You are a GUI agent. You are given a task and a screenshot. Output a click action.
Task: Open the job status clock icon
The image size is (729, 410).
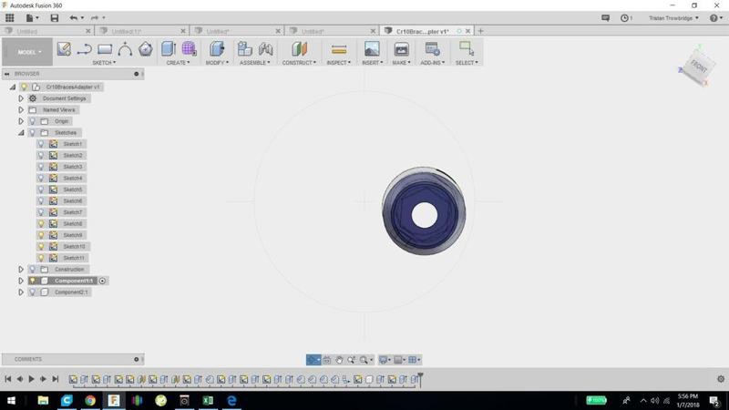click(626, 18)
